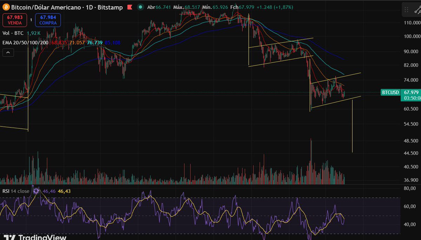Click the blue 67.984 COMPRA buy button
Image resolution: width=421 pixels, height=240 pixels.
pos(48,20)
